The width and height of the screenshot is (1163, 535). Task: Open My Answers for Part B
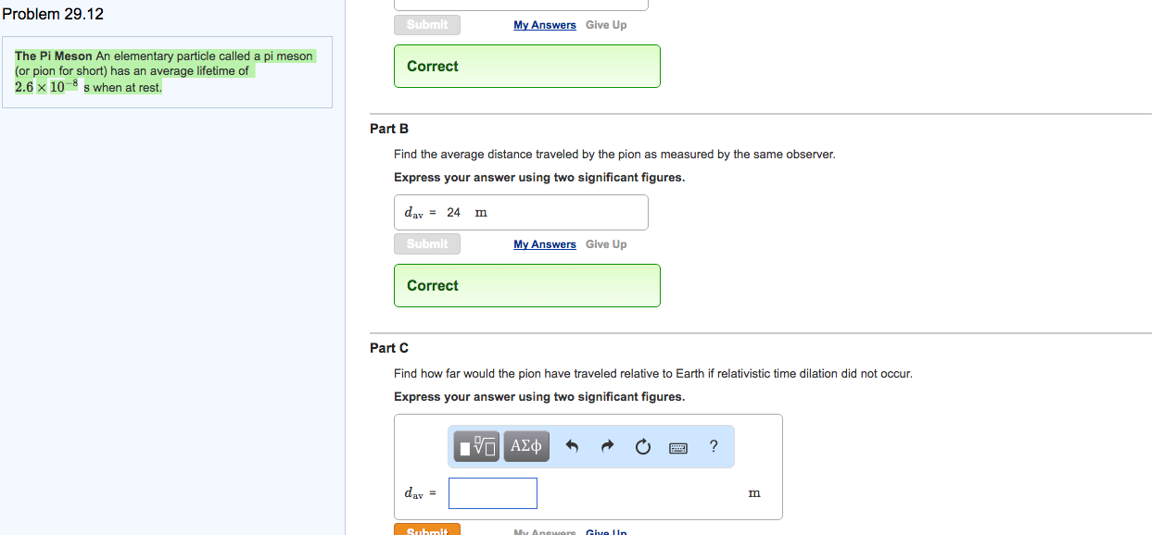(544, 243)
